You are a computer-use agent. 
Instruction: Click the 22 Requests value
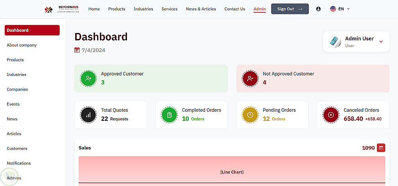coord(115,118)
